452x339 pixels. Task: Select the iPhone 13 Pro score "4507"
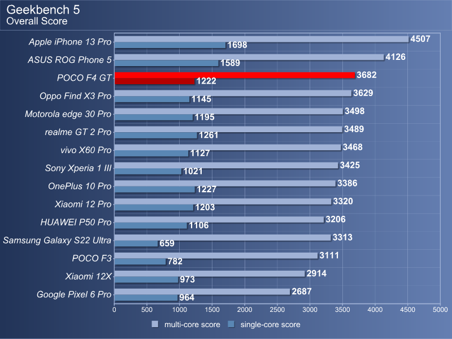[420, 39]
